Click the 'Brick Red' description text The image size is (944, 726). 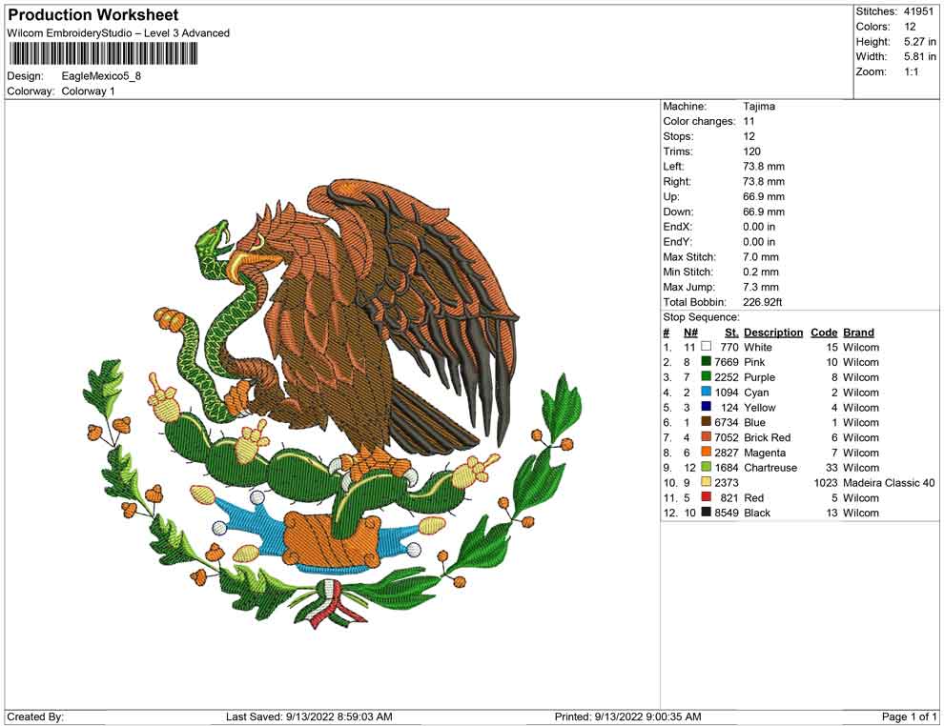point(767,437)
